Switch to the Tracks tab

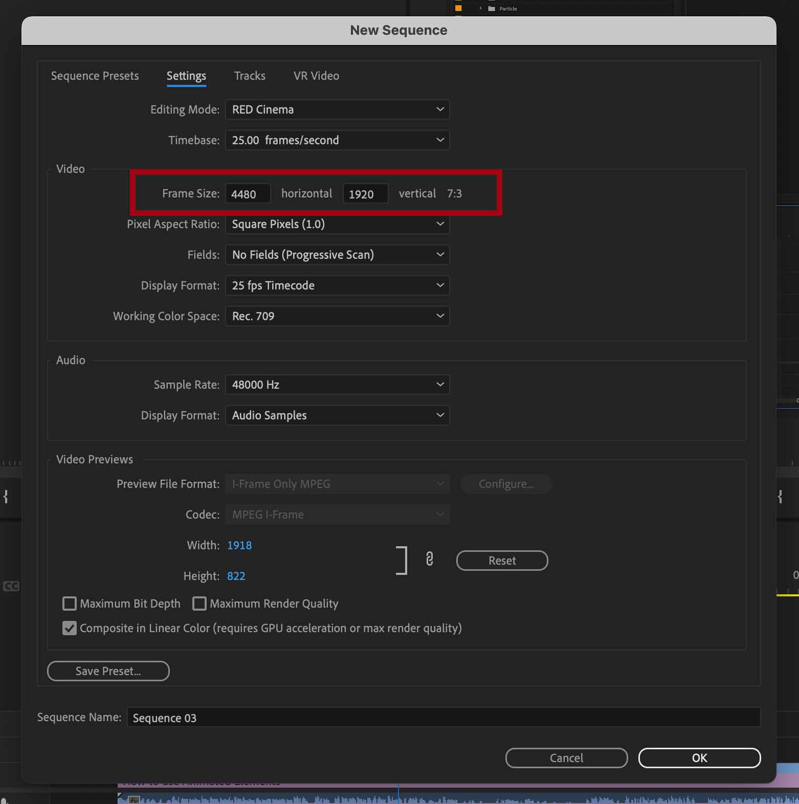250,76
